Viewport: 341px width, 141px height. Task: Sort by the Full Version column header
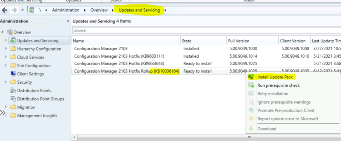click(252, 41)
